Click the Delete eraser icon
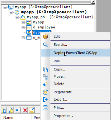111x120 pixels. [45, 84]
